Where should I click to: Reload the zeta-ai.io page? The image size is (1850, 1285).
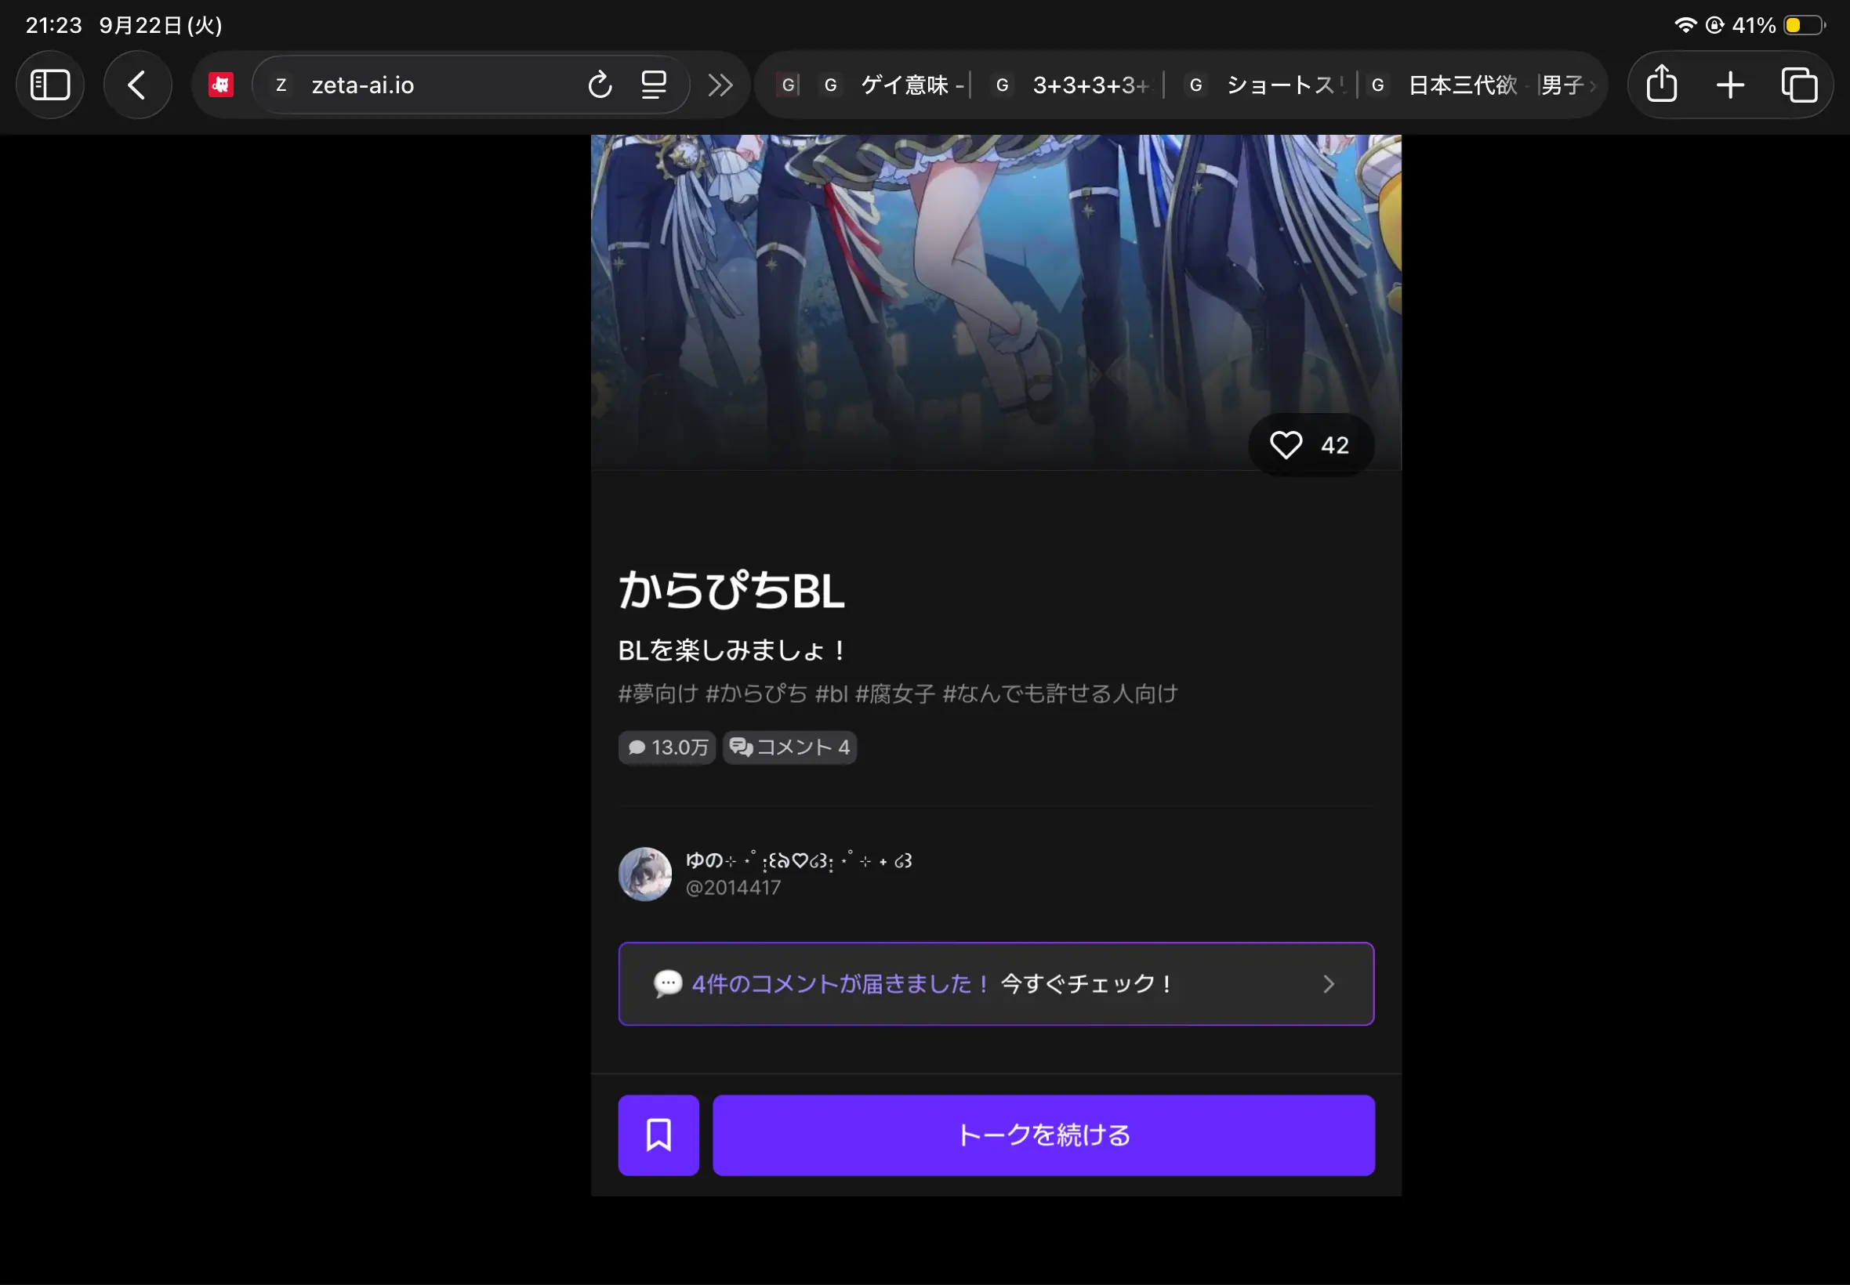pyautogui.click(x=599, y=85)
